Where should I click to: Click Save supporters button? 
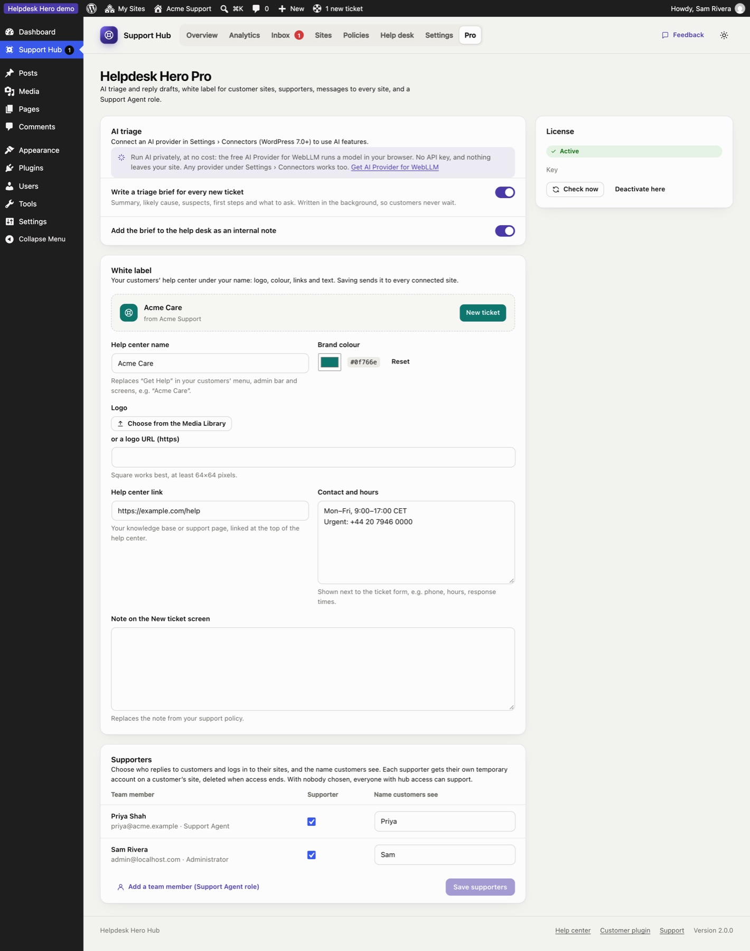click(480, 887)
